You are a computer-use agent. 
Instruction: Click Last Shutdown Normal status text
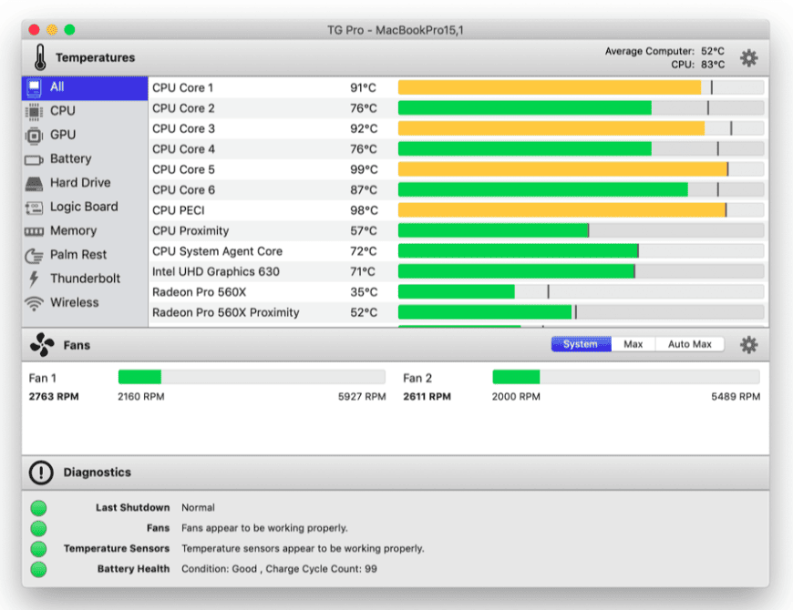coord(198,507)
